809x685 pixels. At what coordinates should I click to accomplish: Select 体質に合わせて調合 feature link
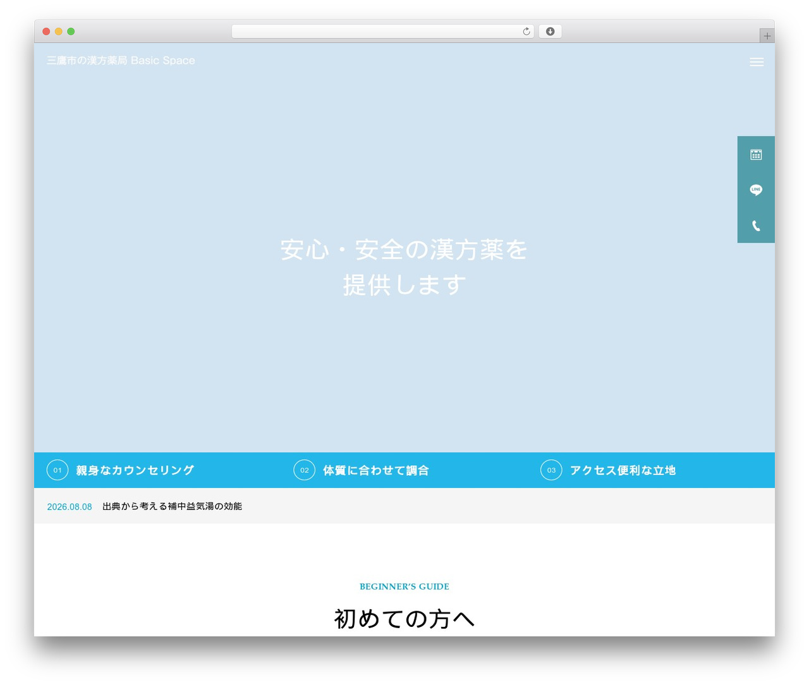coord(376,470)
